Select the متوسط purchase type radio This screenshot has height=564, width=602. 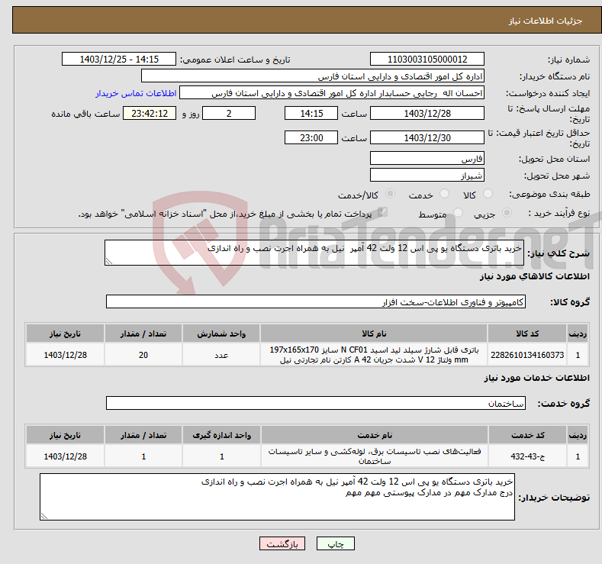coord(458,213)
